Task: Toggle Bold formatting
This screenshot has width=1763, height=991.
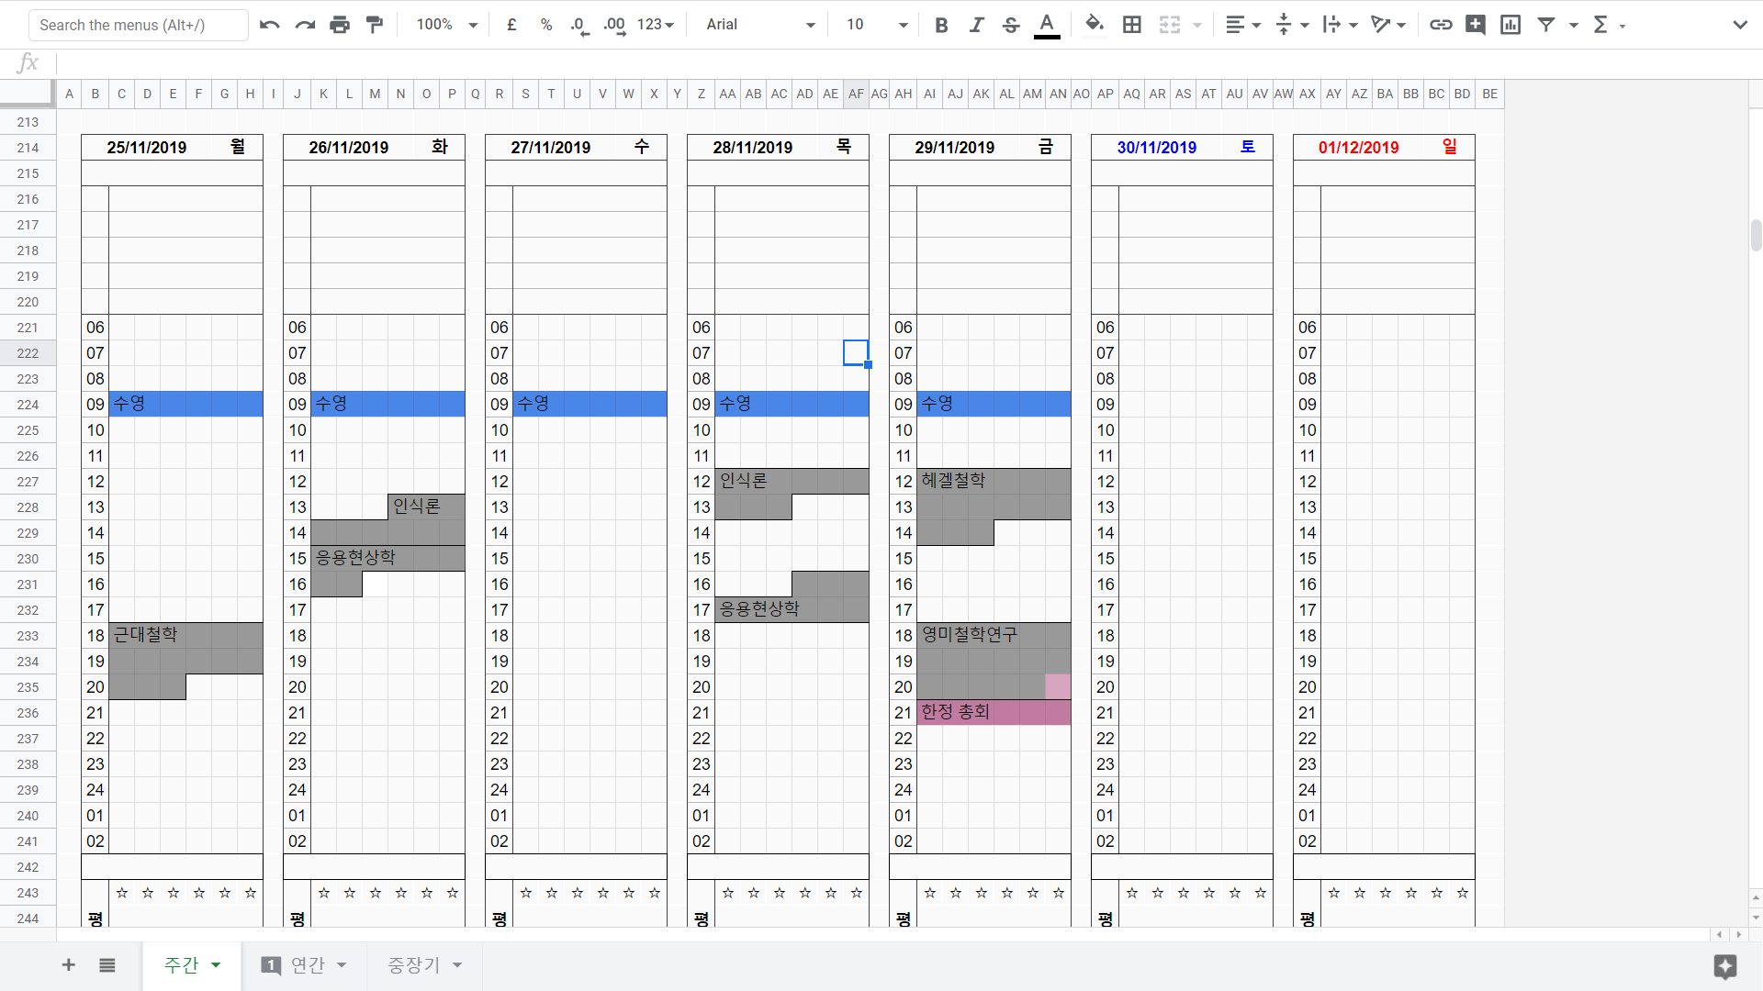Action: pos(941,25)
